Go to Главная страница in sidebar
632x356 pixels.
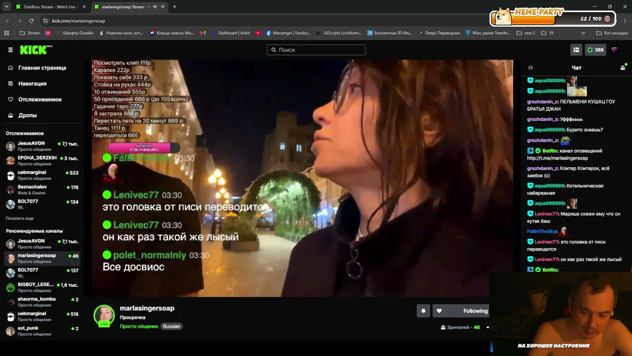tap(42, 68)
